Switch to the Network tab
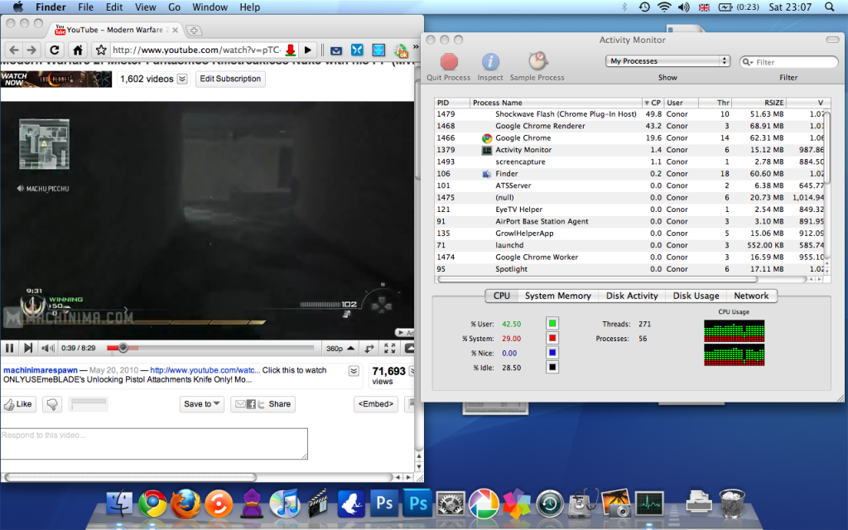Viewport: 848px width, 530px height. point(751,296)
